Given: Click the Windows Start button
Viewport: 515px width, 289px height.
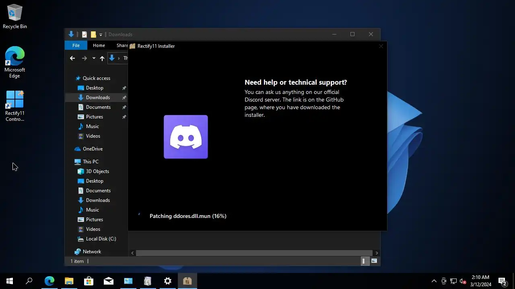Looking at the screenshot, I should (x=10, y=281).
